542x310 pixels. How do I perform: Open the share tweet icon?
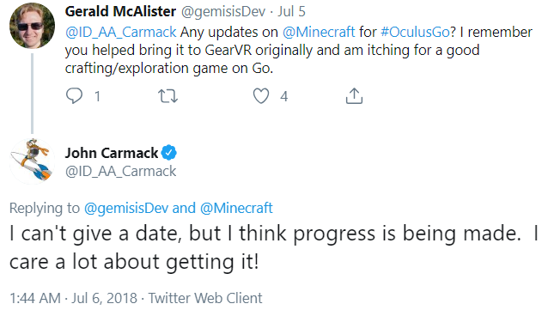(354, 95)
